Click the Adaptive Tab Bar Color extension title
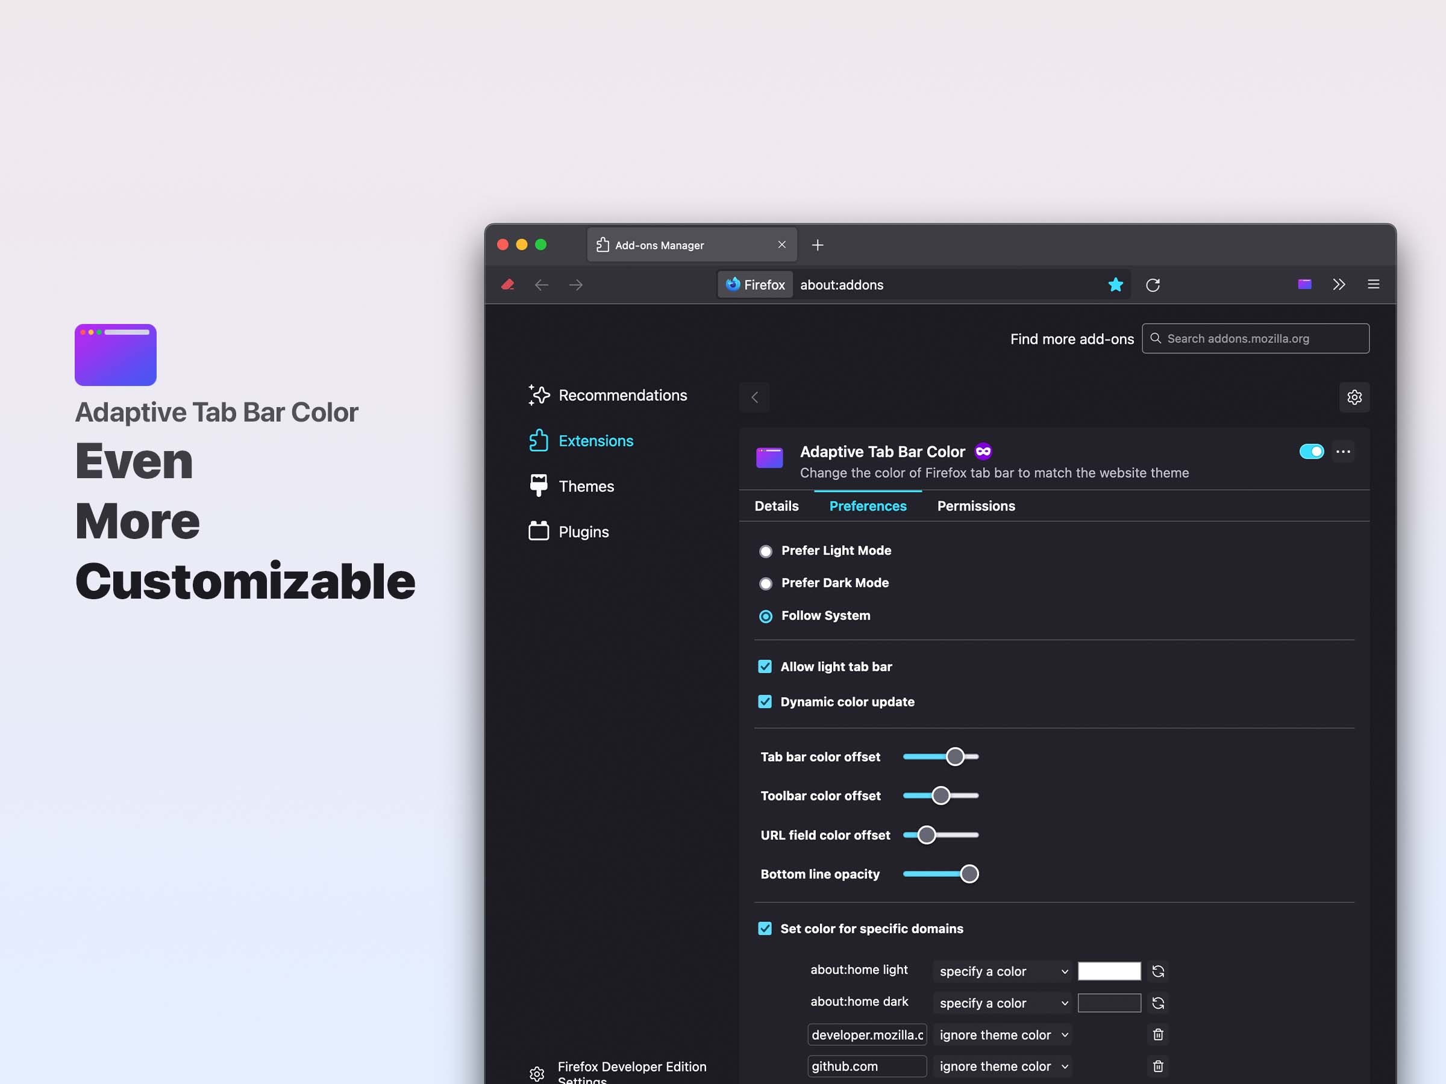This screenshot has width=1446, height=1084. coord(883,452)
